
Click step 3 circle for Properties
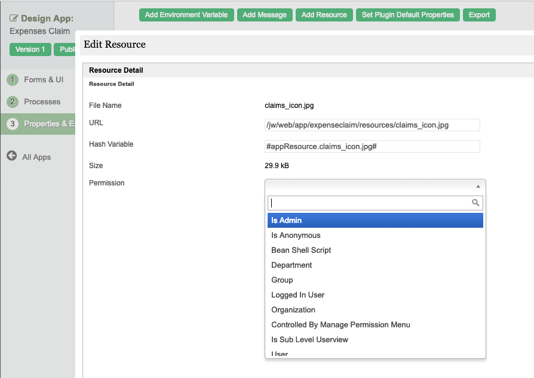[x=13, y=124]
